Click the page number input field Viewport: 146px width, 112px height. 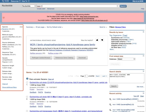[x=86, y=76]
